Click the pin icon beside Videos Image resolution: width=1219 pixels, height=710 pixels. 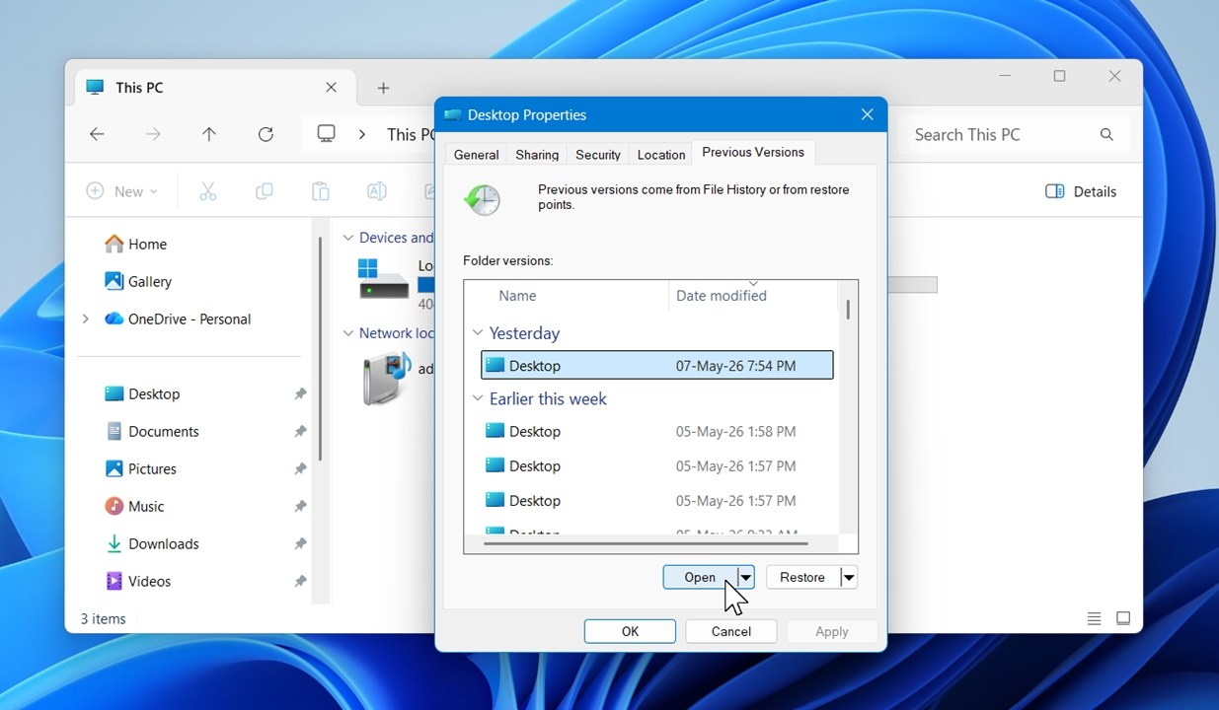coord(300,581)
